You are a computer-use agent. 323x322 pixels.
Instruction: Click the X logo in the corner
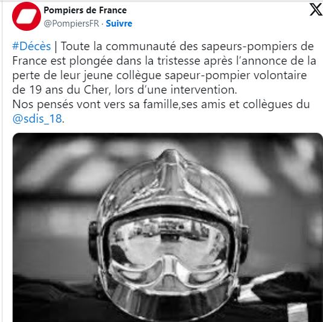[x=316, y=9]
